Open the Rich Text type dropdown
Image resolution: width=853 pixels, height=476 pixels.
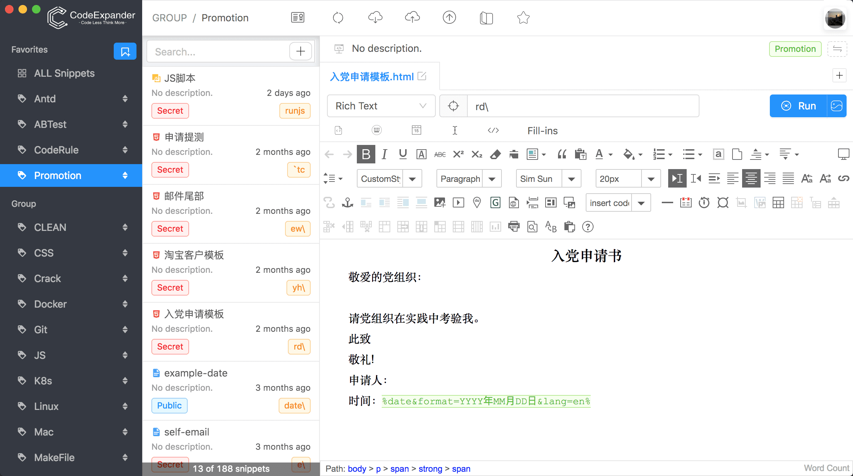pos(381,106)
